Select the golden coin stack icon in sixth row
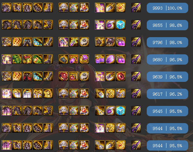This screenshot has height=152, width=193. click(48, 94)
